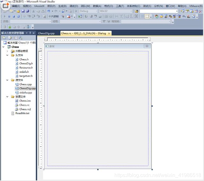Open breakpoints window icon with red dot
The height and width of the screenshot is (181, 204).
[69, 16]
